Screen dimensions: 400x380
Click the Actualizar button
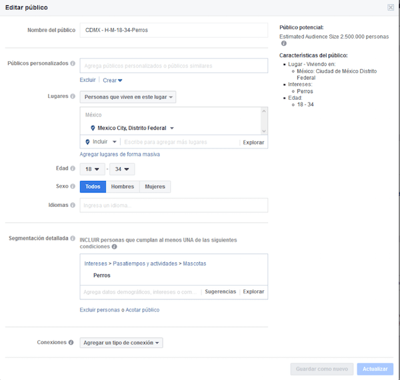[x=375, y=369]
